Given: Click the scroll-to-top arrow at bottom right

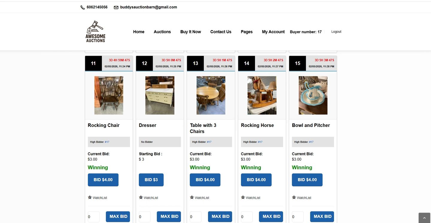Looking at the screenshot, I should [424, 218].
